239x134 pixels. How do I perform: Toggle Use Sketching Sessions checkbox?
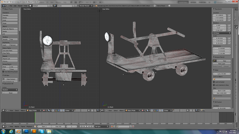[3, 72]
